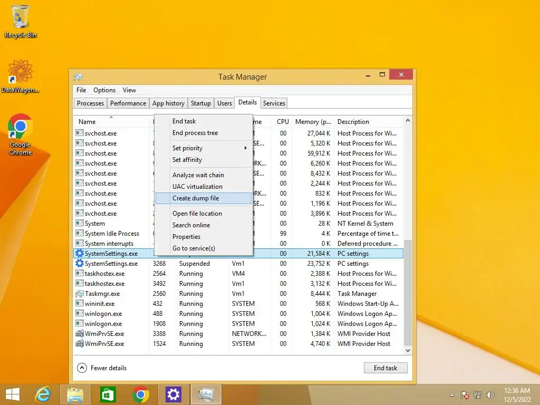Click the scrollbar up arrow

point(408,121)
